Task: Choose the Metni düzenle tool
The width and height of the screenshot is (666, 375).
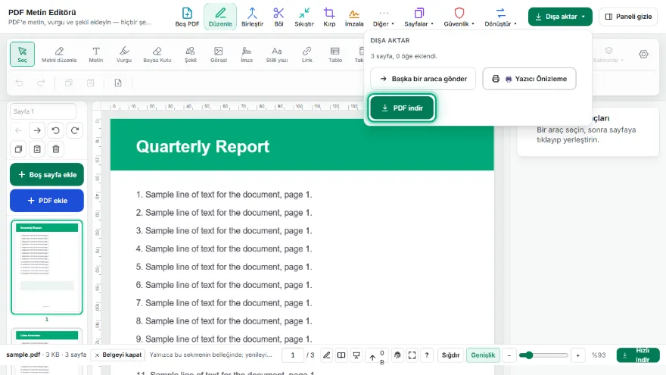Action: tap(59, 54)
